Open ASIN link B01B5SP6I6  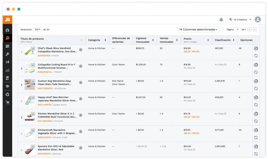[x=44, y=56]
